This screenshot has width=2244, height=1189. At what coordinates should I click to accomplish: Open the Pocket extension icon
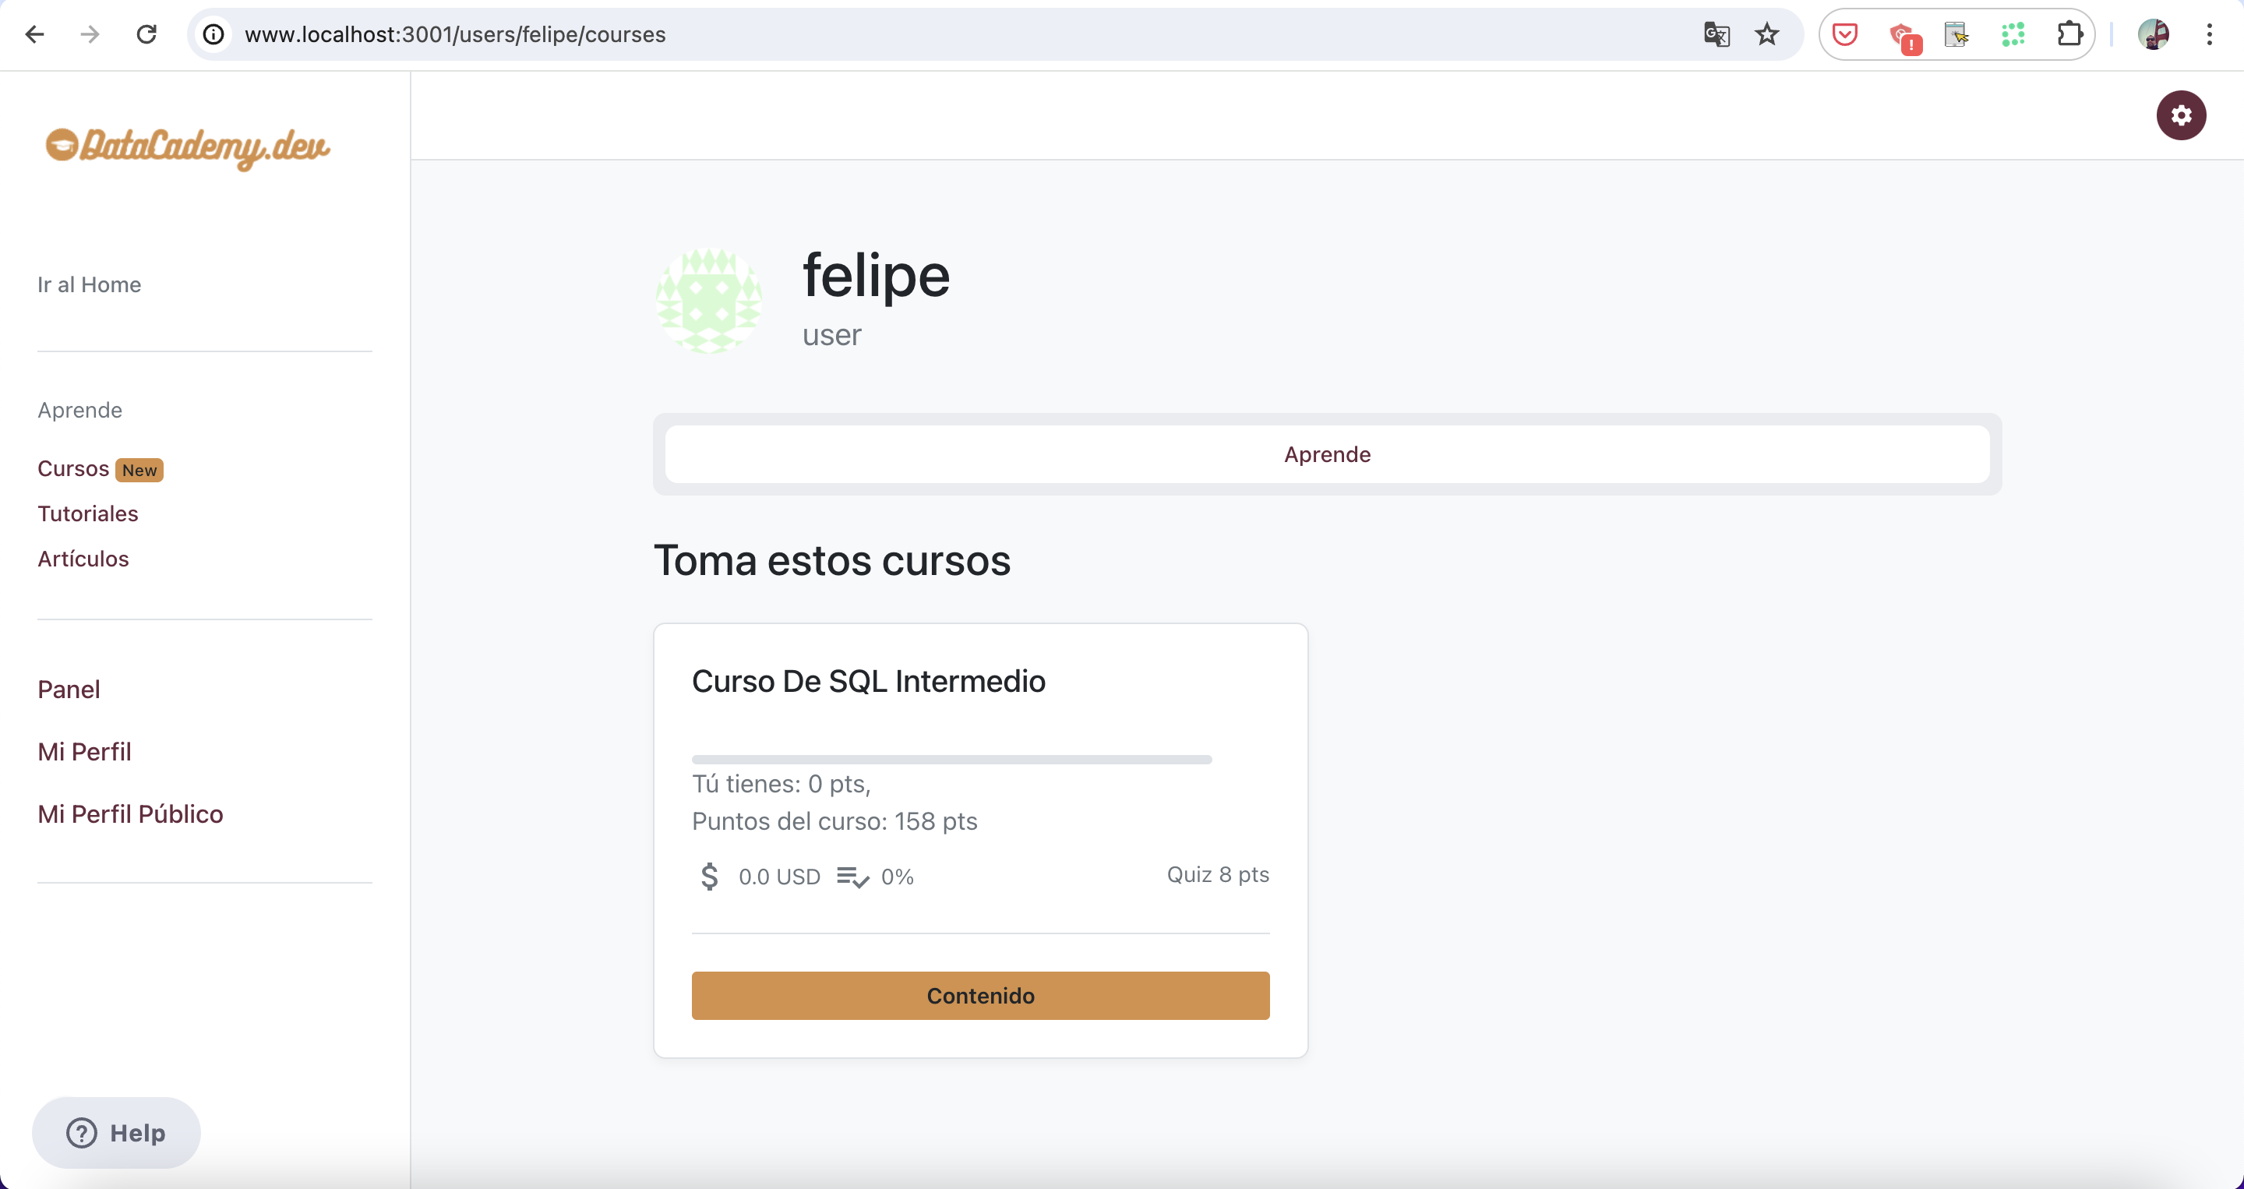tap(1845, 34)
